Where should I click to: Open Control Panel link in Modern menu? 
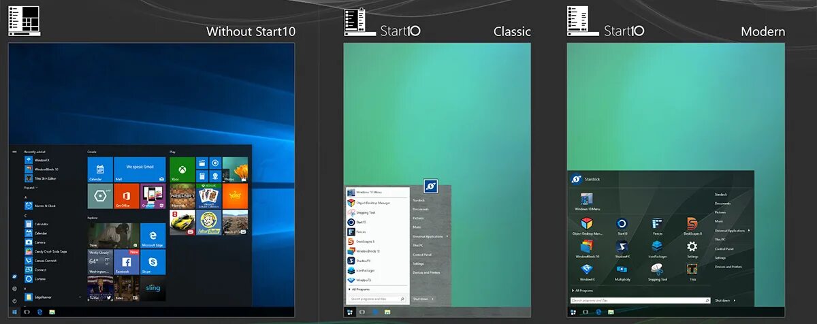click(723, 248)
